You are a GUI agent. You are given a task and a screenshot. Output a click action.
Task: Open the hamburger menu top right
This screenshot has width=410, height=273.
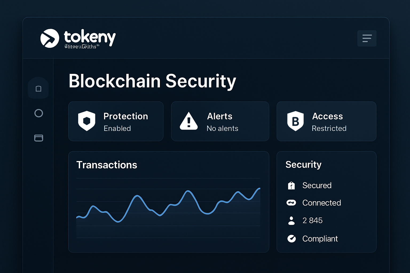[367, 38]
